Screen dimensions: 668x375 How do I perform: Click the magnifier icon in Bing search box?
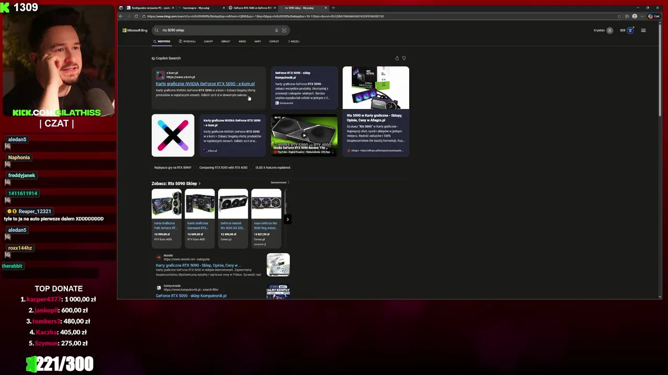tap(157, 30)
